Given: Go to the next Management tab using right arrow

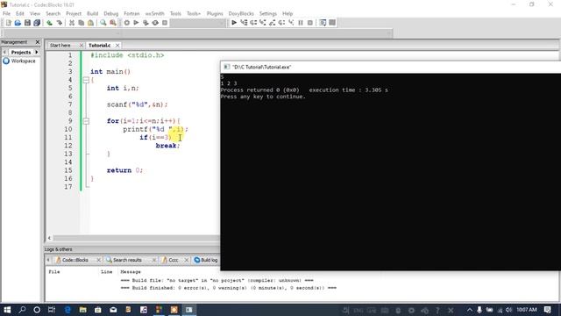Looking at the screenshot, I should (37, 53).
